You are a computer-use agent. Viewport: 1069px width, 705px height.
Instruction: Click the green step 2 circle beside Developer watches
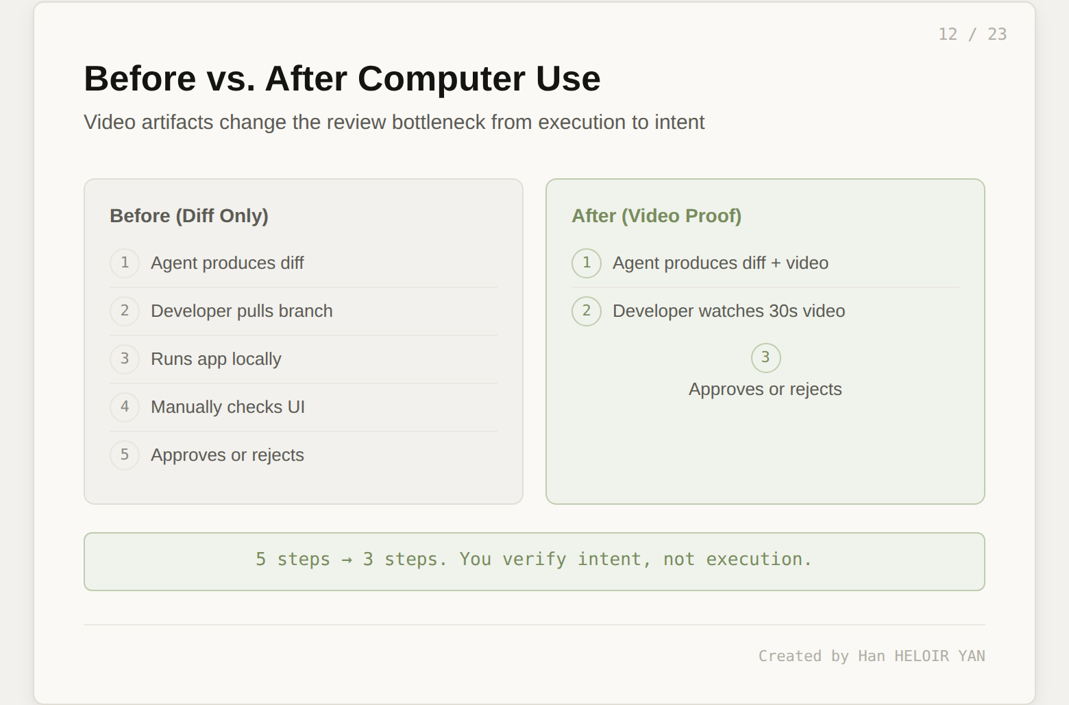587,311
